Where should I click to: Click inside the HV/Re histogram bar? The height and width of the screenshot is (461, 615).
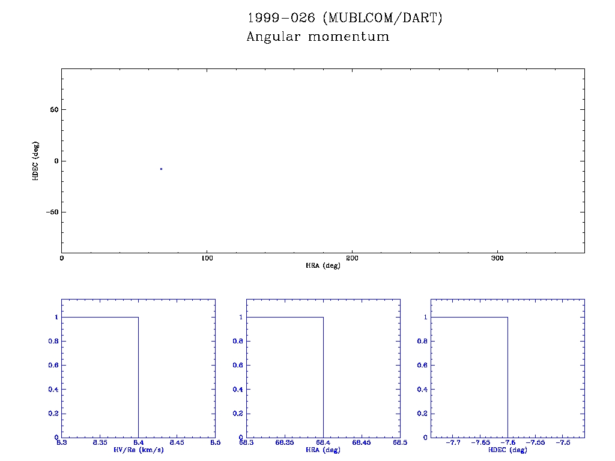[x=100, y=377]
